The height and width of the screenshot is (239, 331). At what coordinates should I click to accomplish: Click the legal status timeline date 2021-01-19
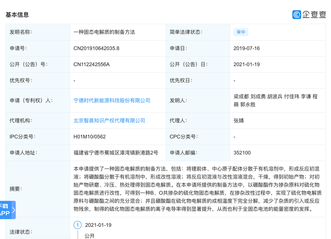coord(98,225)
